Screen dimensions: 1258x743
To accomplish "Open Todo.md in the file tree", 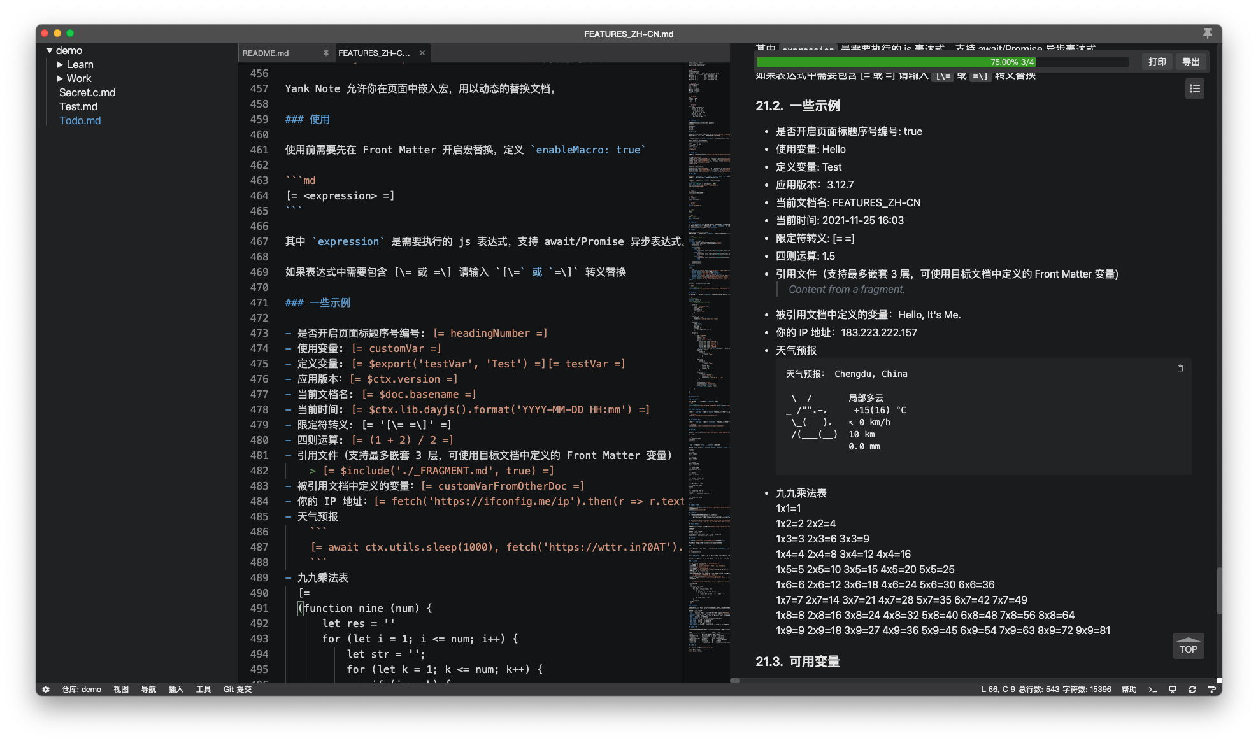I will pos(80,120).
